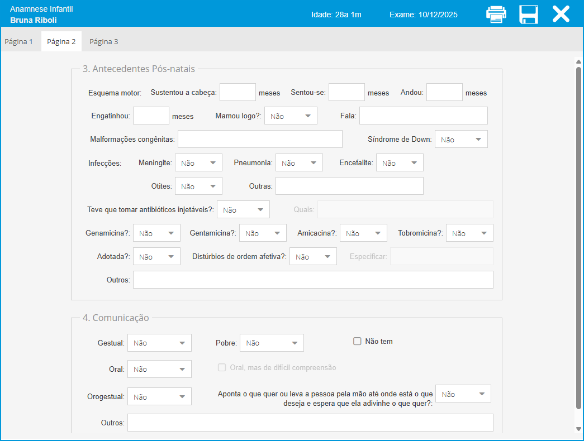Focus the Malformações congênitas input field

(x=260, y=139)
